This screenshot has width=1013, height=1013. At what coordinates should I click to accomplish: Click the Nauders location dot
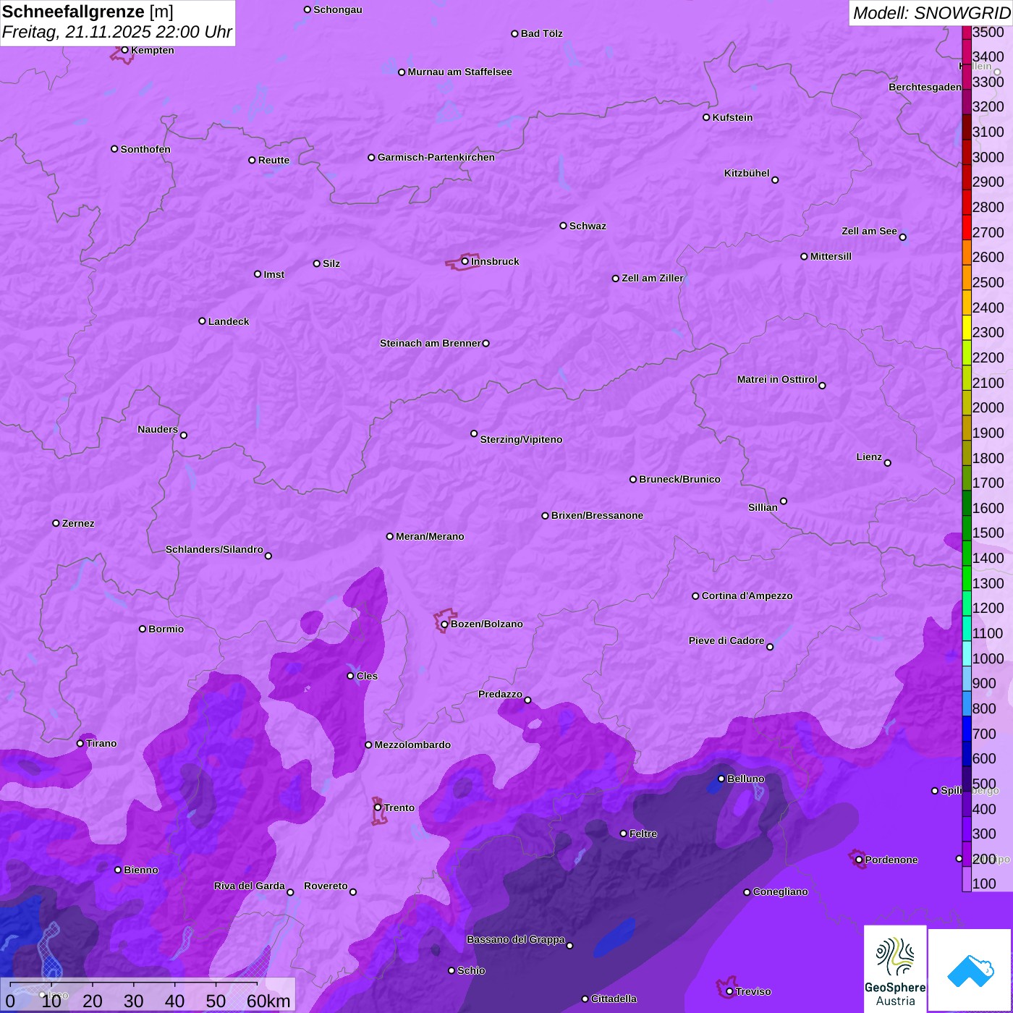pyautogui.click(x=184, y=435)
